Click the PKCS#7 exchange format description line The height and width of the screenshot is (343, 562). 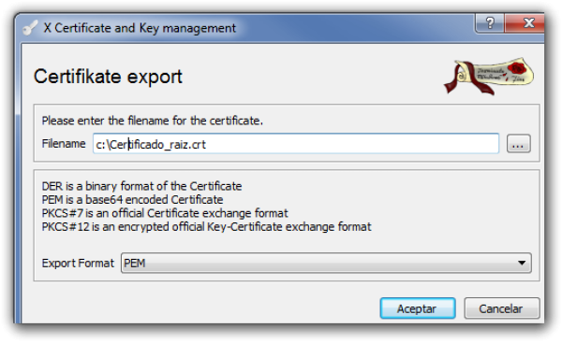(x=165, y=213)
